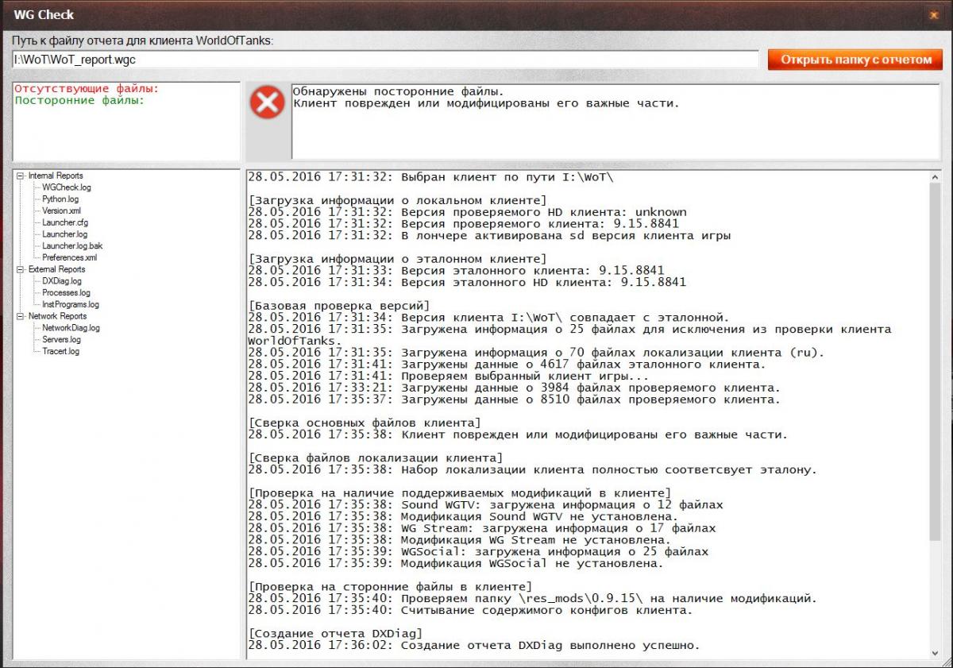The height and width of the screenshot is (668, 953).
Task: Open DXDiag.log report
Action: point(62,281)
